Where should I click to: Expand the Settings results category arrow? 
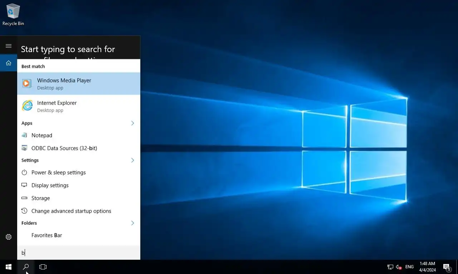(132, 160)
